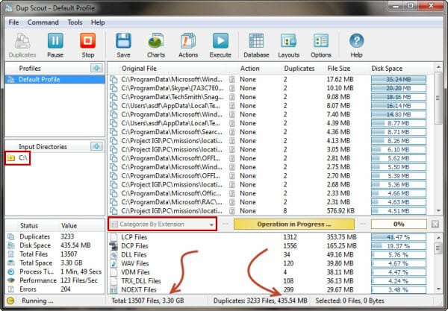The image size is (448, 311).
Task: Sort by the Disk Space column header
Action: tap(387, 68)
